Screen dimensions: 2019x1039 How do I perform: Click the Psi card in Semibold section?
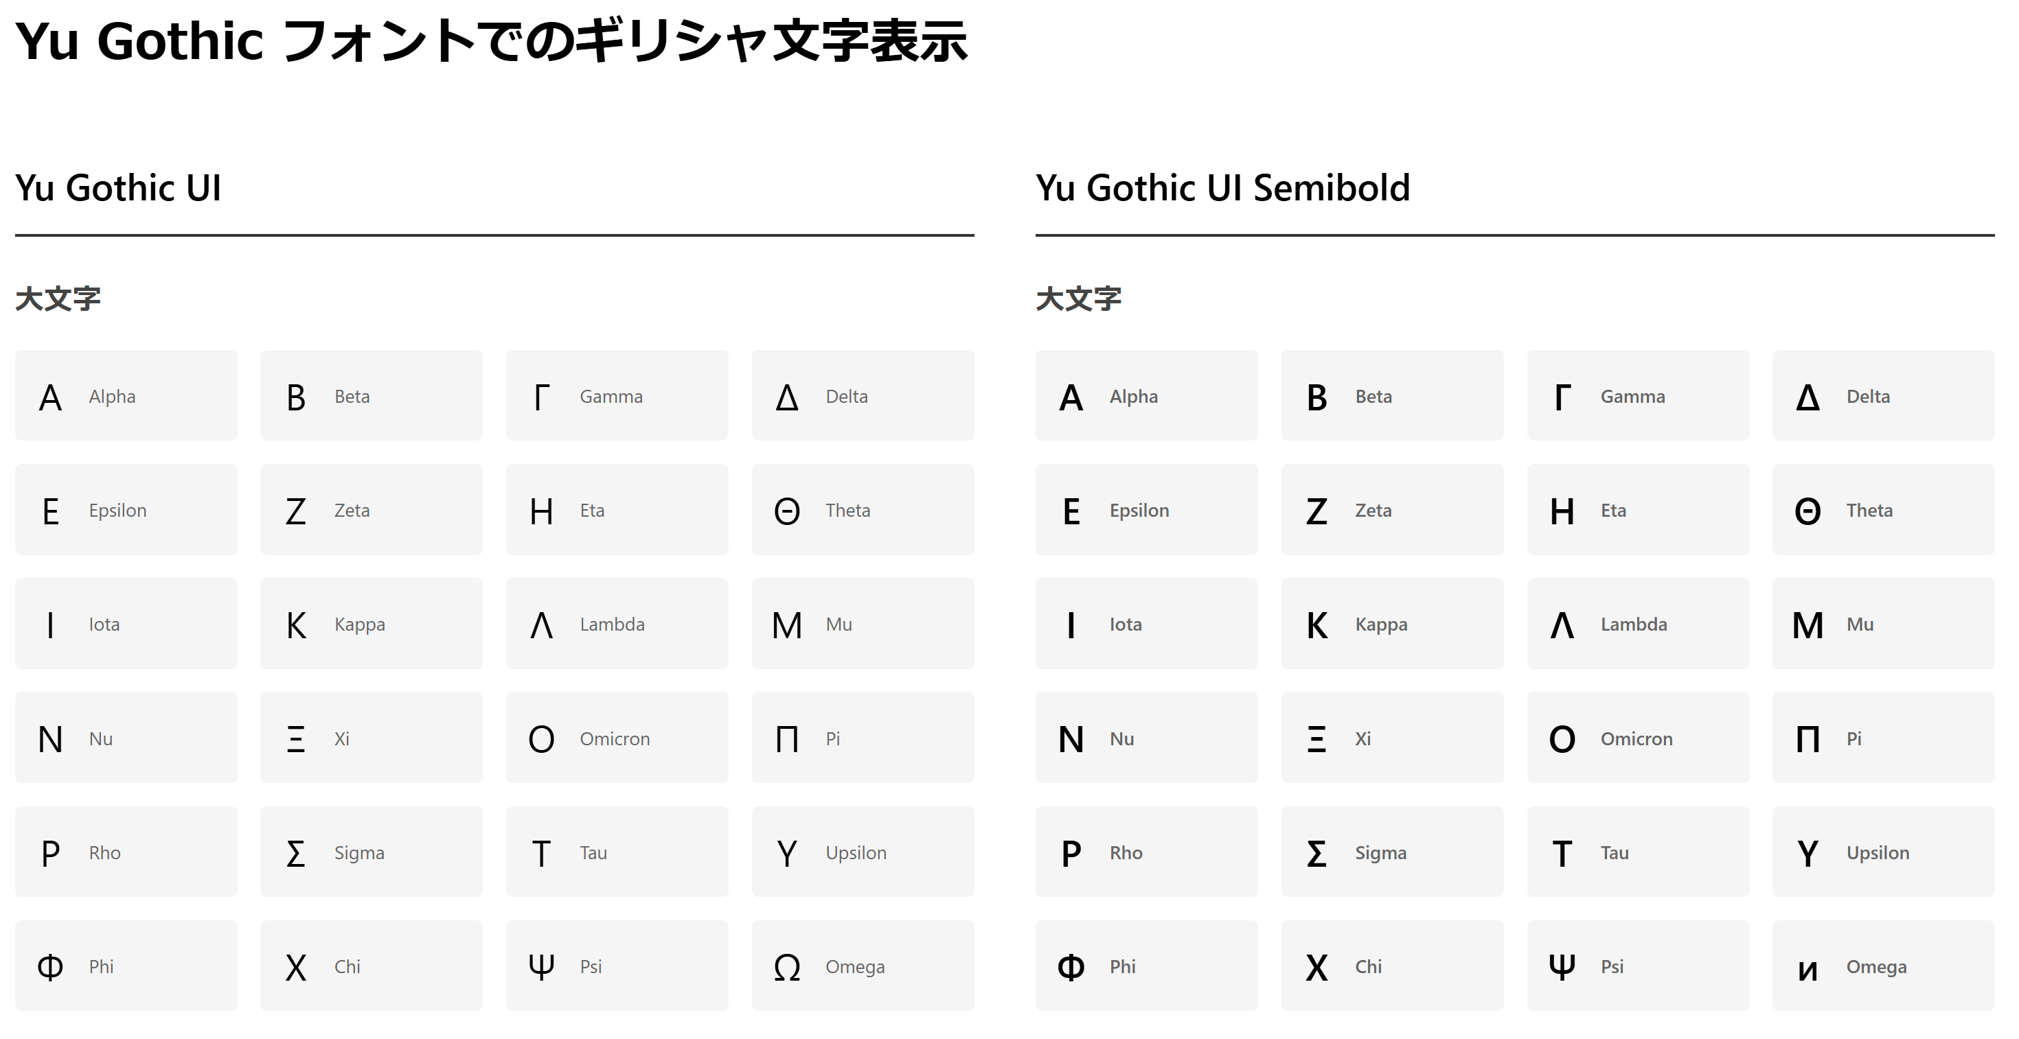[x=1637, y=966]
